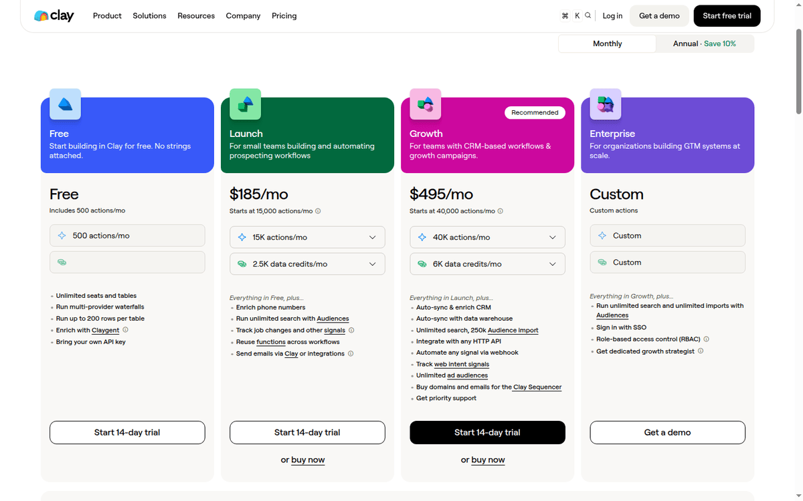
Task: Click info icon beside signals feature
Action: [x=351, y=330]
